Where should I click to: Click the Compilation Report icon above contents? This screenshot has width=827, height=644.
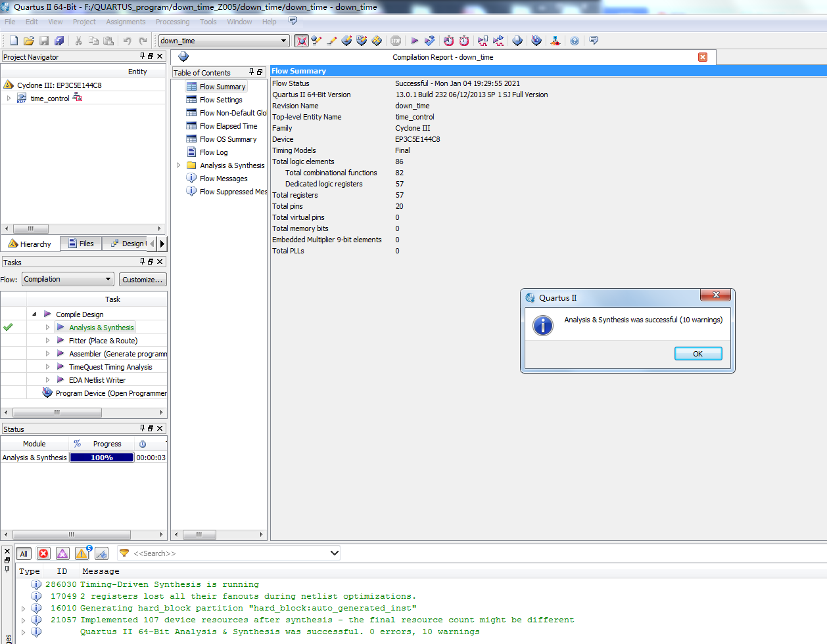[183, 57]
